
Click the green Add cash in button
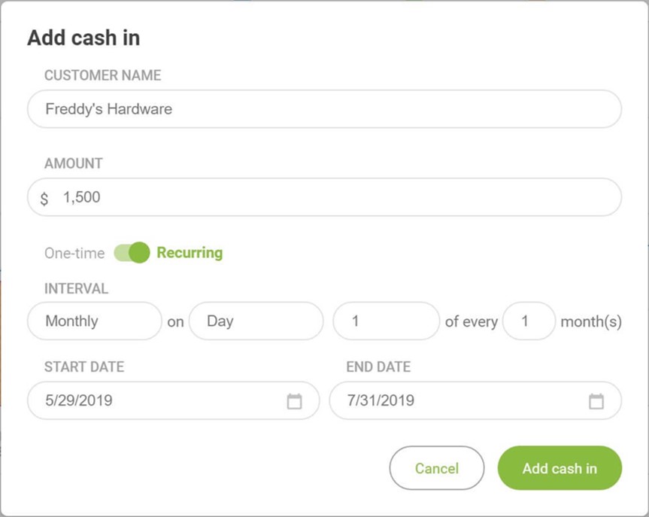560,468
